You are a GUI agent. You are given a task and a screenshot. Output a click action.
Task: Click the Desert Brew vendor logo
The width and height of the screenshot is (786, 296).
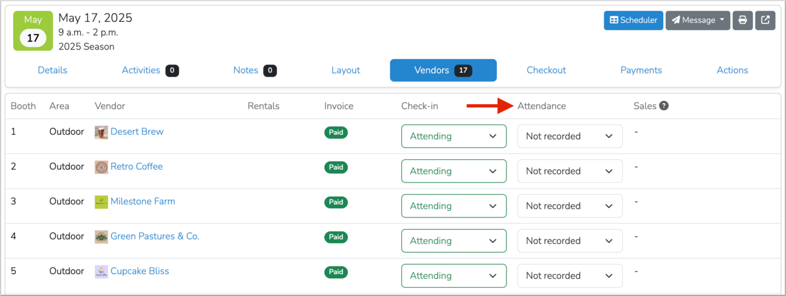coord(101,132)
